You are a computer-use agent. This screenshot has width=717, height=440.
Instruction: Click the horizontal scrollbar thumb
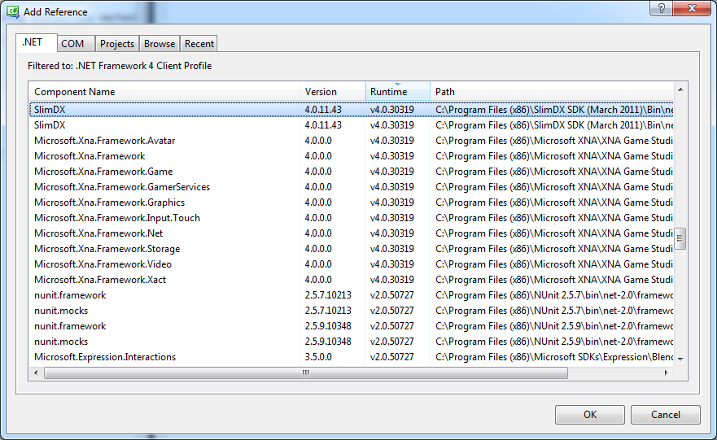coord(306,372)
